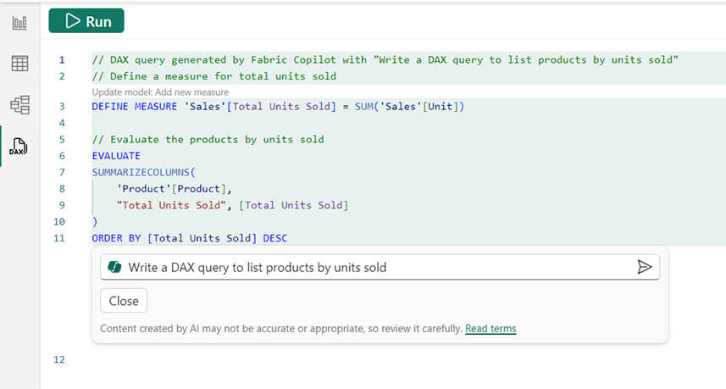Click line number 11 in gutter
The width and height of the screenshot is (726, 389).
point(58,238)
